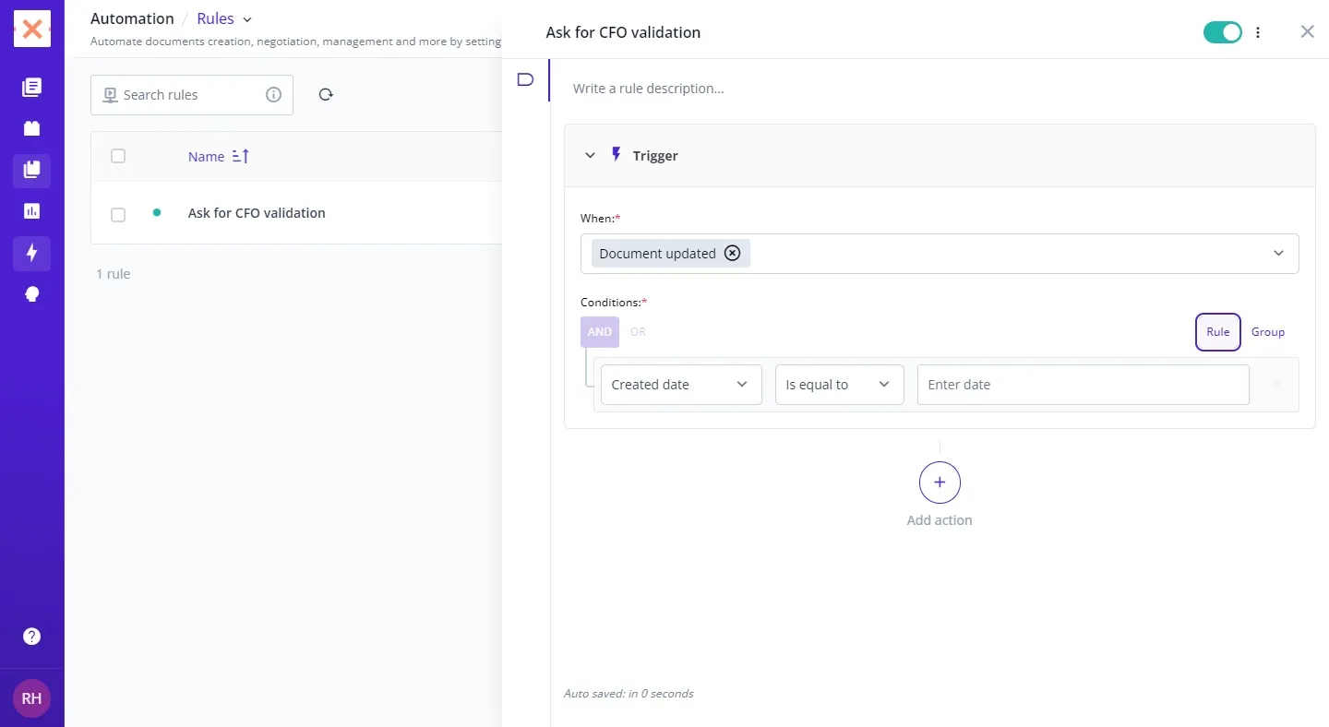
Task: Select the Ask for CFO validation row checkbox
Action: [118, 214]
